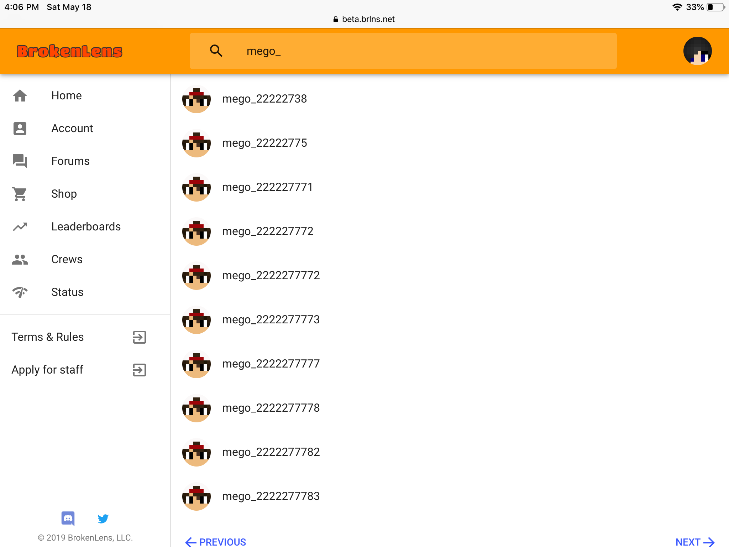This screenshot has width=729, height=547.
Task: Navigate to Leaderboards
Action: (85, 226)
